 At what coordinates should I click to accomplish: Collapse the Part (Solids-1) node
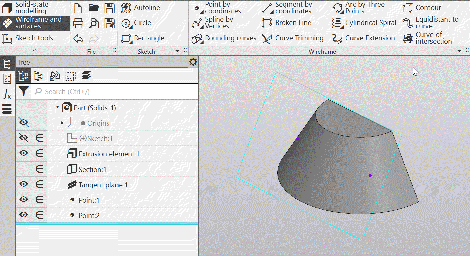(57, 107)
